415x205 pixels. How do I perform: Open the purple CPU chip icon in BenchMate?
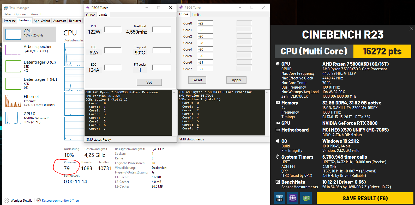pos(293,198)
